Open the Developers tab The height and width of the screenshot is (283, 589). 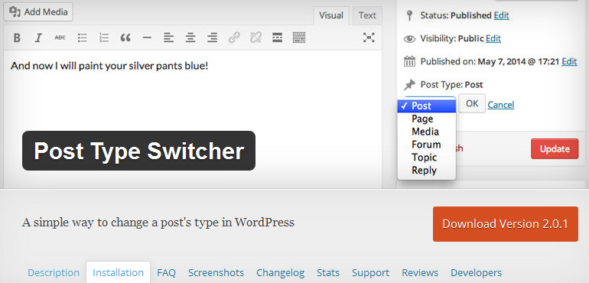point(476,272)
